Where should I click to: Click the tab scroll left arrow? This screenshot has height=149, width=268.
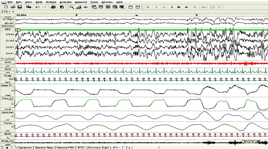coord(7,148)
